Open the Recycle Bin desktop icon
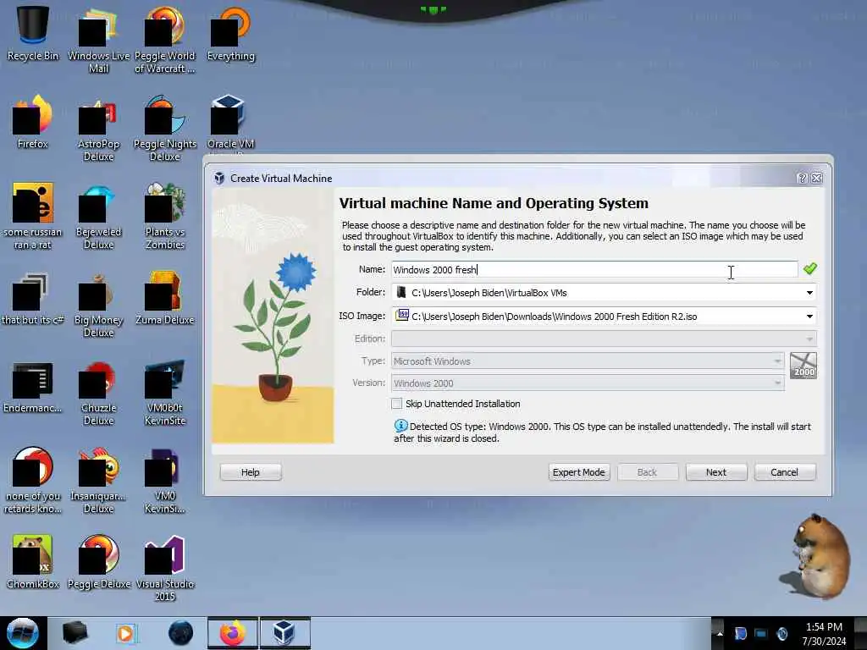867x650 pixels. point(33,33)
